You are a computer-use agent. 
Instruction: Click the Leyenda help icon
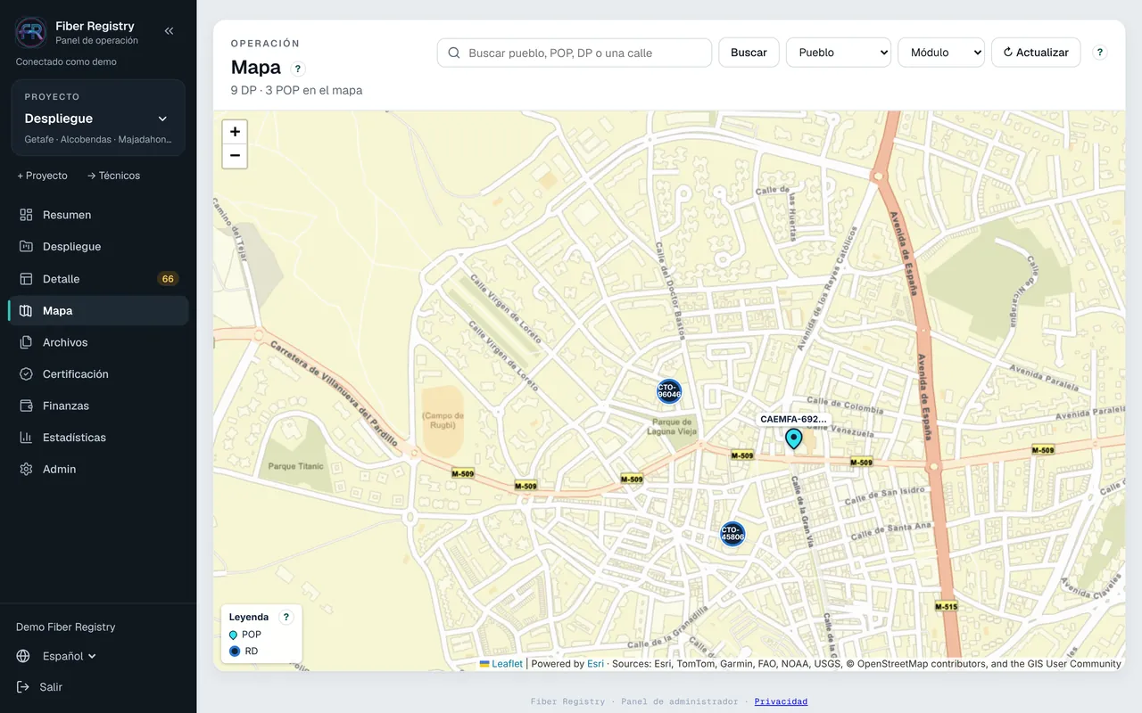285,617
